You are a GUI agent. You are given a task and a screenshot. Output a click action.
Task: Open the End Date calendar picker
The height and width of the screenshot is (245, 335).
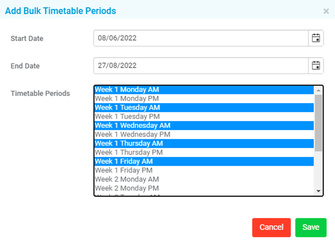[316, 66]
